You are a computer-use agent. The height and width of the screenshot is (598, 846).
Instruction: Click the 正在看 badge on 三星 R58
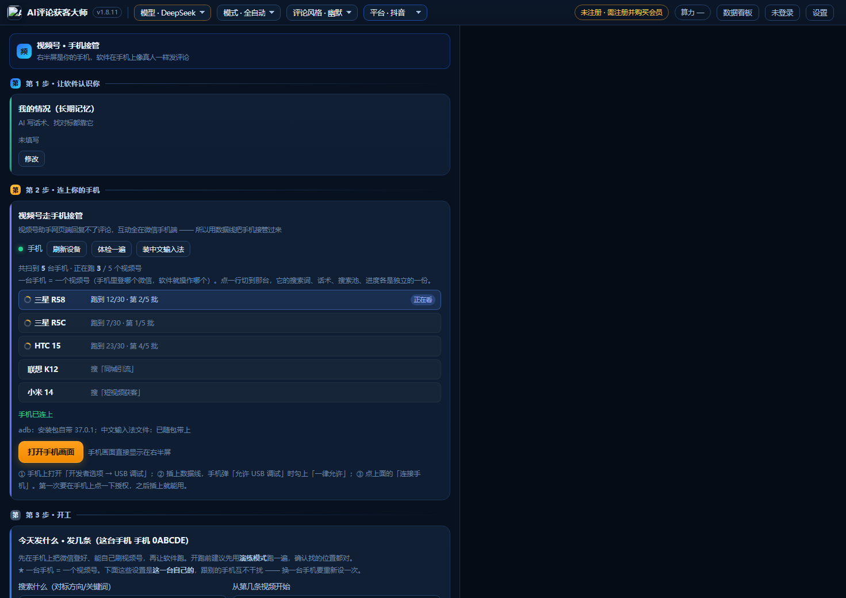423,300
